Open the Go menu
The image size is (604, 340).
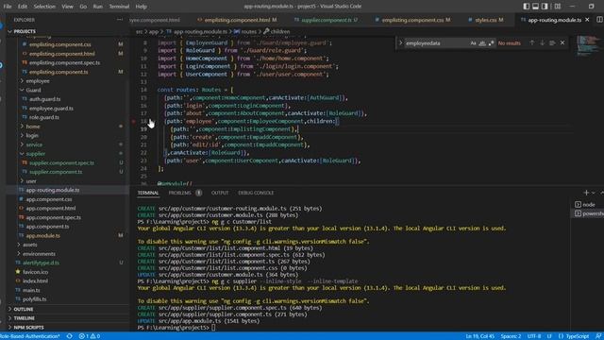[x=83, y=7]
